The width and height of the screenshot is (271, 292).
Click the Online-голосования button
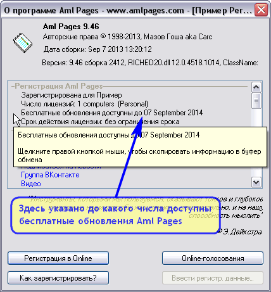tap(213, 258)
